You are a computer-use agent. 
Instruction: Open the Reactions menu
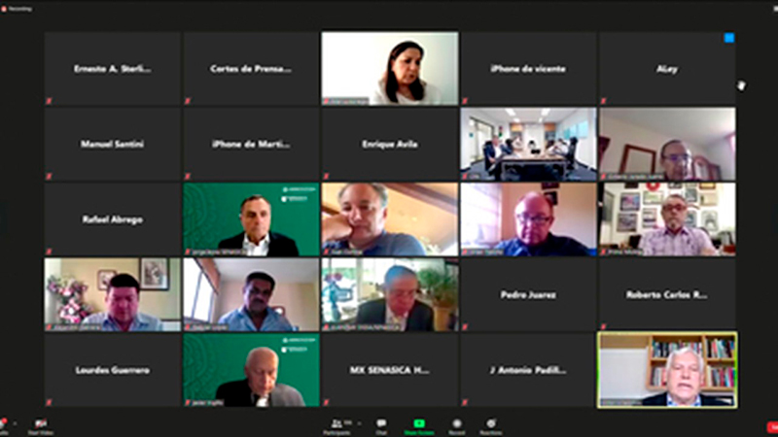[x=491, y=426]
